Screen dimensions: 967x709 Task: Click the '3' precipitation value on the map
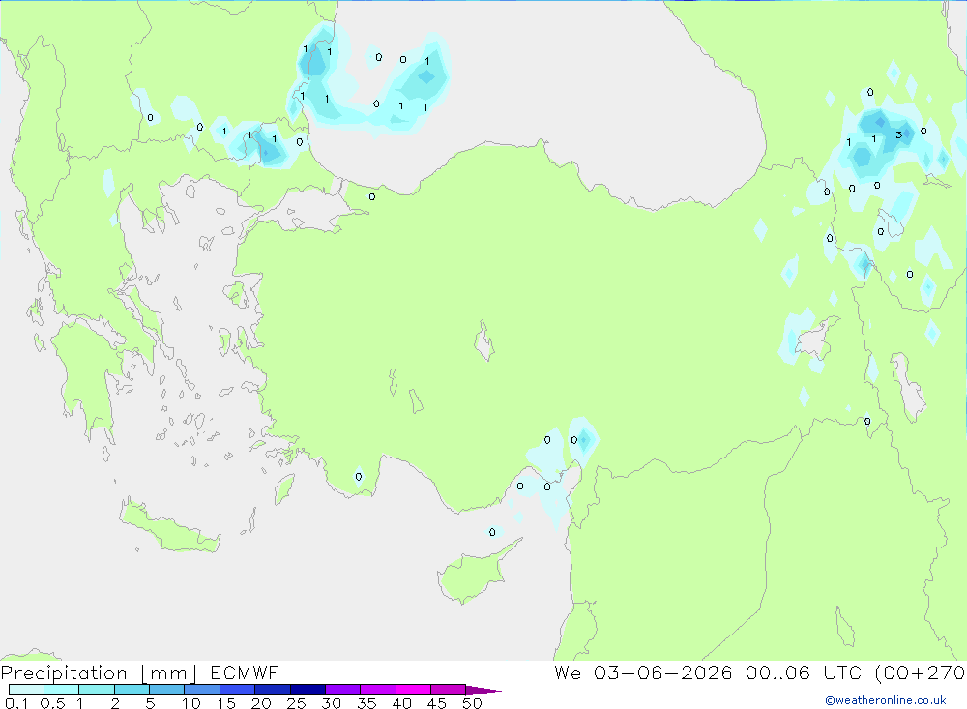pyautogui.click(x=899, y=134)
